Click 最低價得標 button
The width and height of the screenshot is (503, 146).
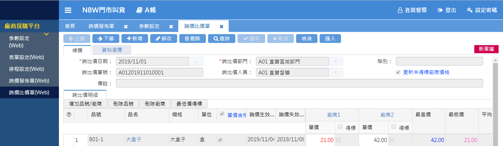(x=189, y=104)
